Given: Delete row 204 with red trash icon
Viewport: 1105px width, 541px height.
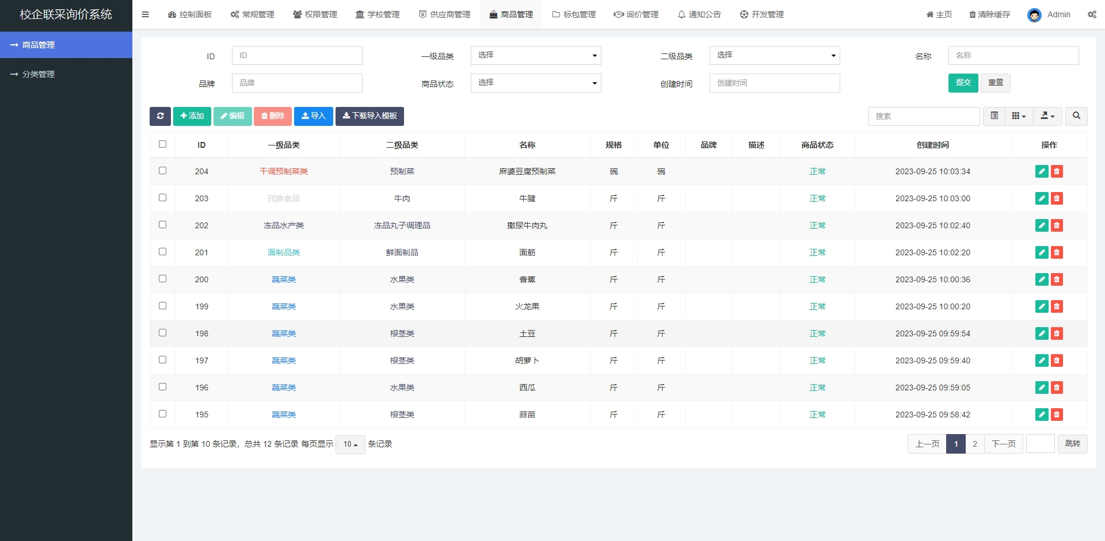Looking at the screenshot, I should (x=1057, y=171).
